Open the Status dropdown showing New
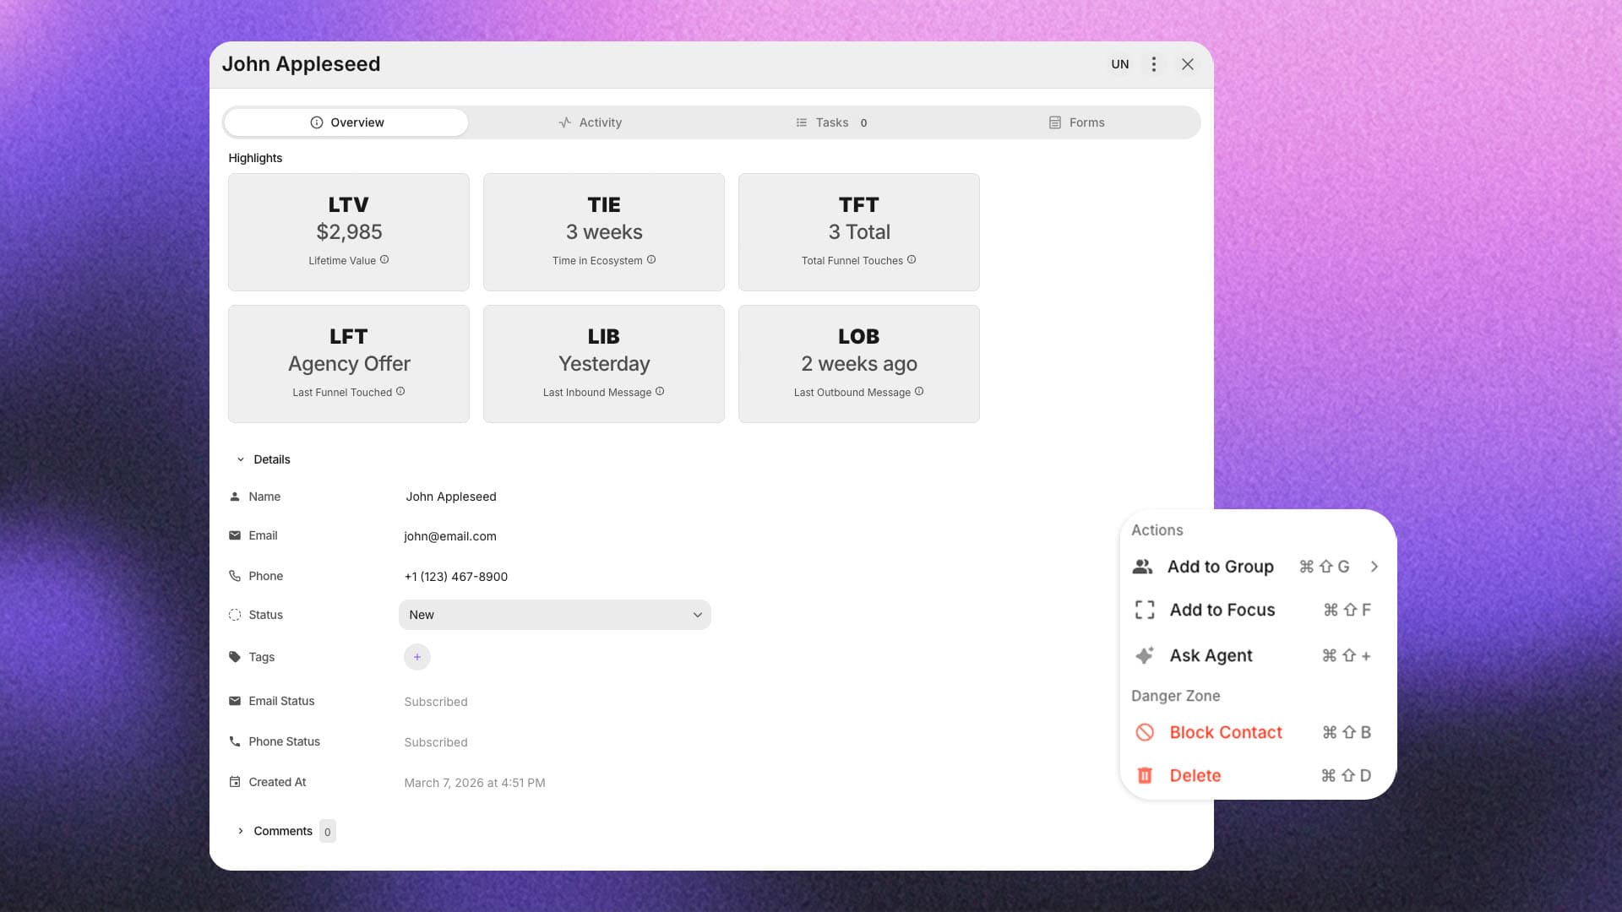This screenshot has height=912, width=1622. [554, 615]
